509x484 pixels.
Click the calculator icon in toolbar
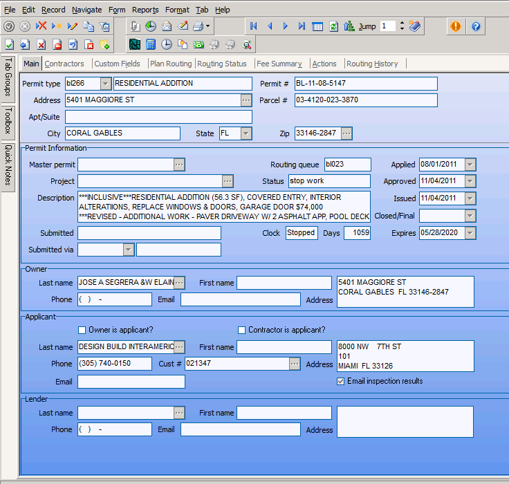click(150, 44)
